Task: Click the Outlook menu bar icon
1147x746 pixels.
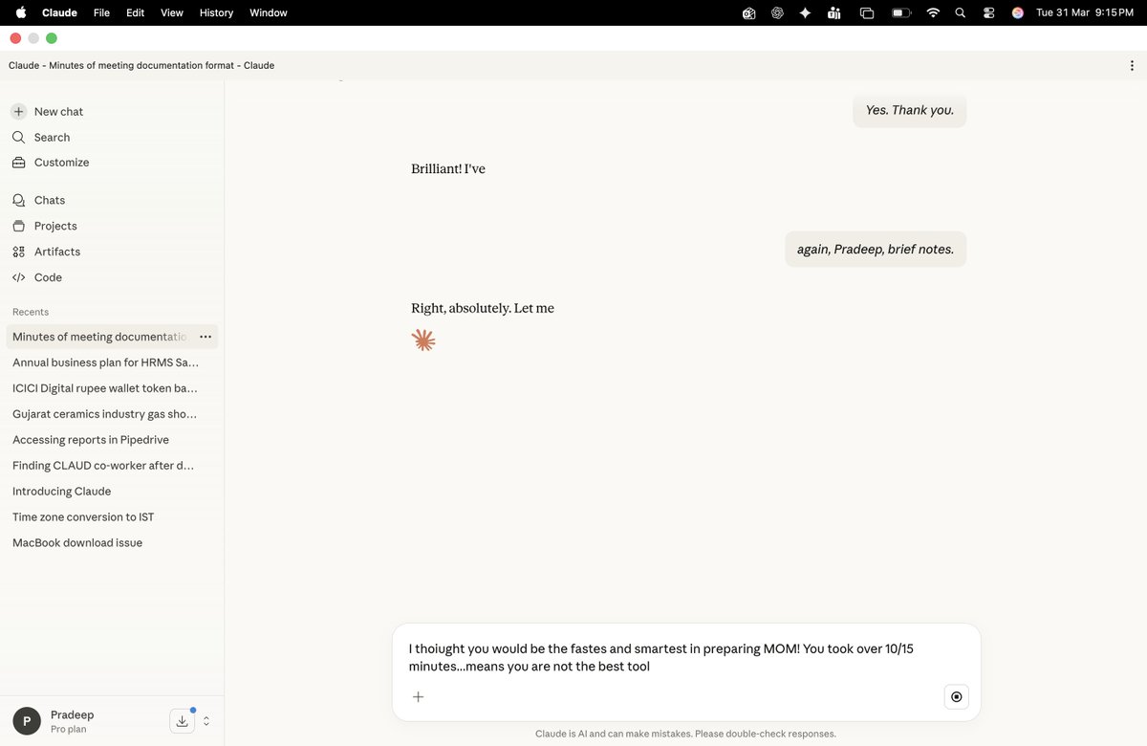Action: [749, 12]
